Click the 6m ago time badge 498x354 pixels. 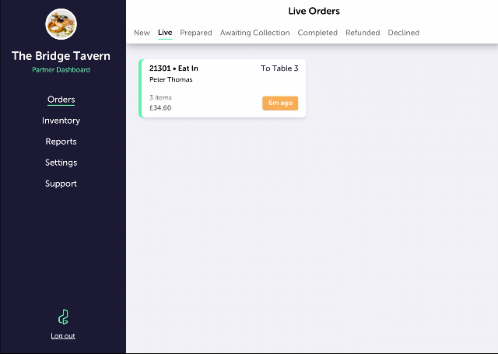280,103
